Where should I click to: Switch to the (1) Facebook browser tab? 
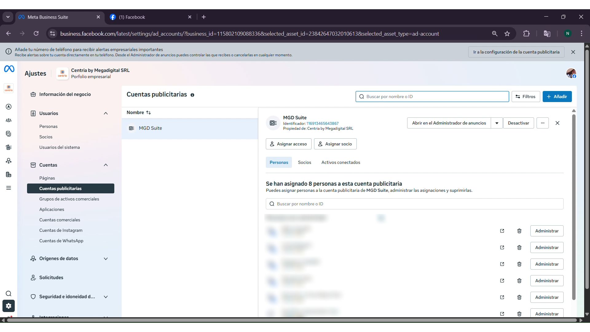(151, 17)
